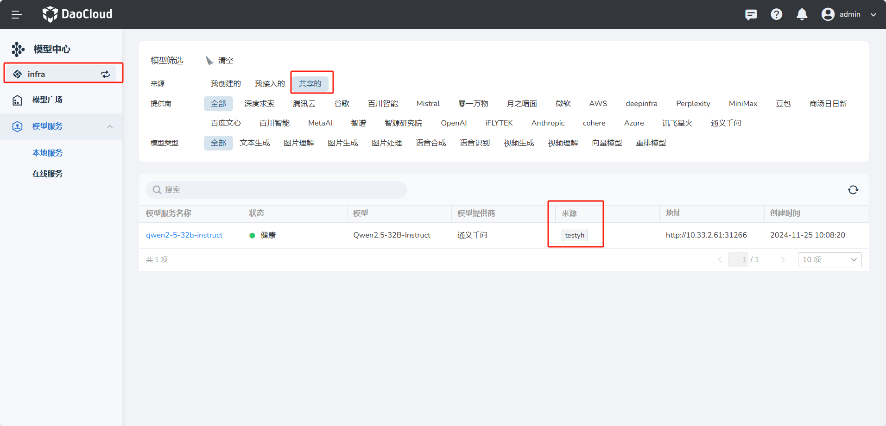Filter provider by AWS
The height and width of the screenshot is (426, 886).
598,104
